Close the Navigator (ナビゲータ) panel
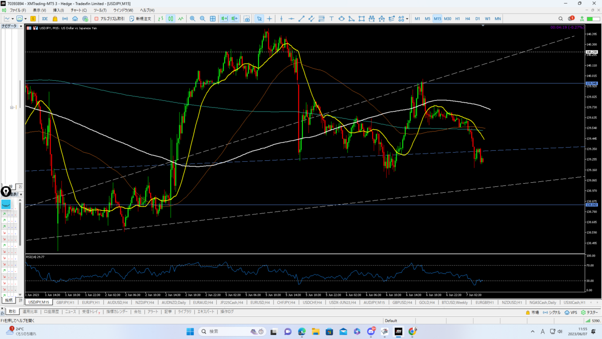602x339 pixels. click(x=21, y=26)
